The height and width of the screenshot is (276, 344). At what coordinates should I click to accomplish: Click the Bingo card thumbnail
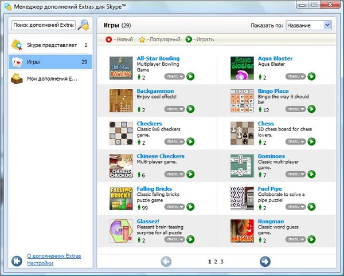tap(242, 101)
